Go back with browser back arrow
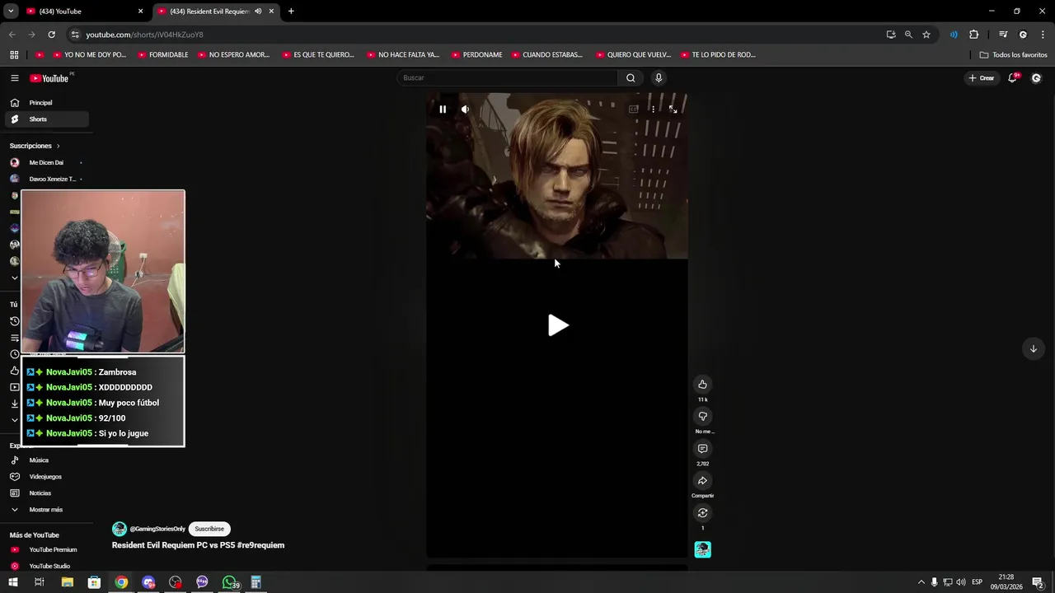This screenshot has width=1055, height=593. (12, 35)
